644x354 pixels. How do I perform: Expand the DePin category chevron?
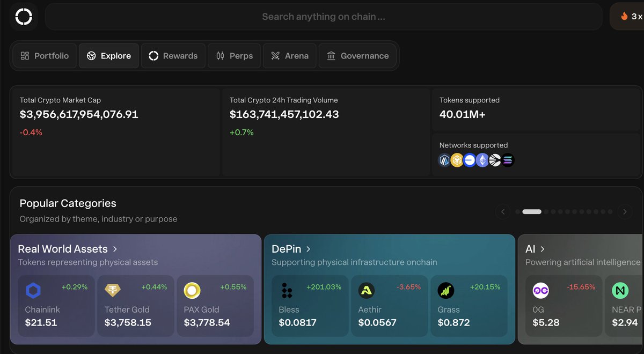tap(308, 249)
